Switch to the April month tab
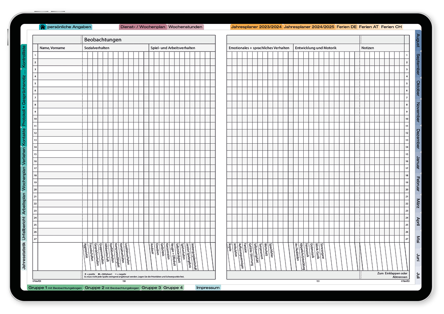444x314 pixels. 418,221
